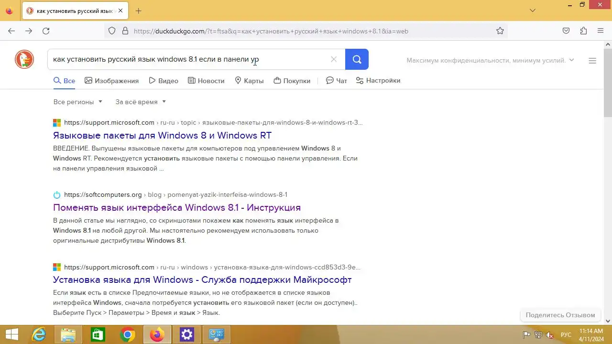Screen dimensions: 612x344
Task: Open the list all tabs chevron
Action: (x=533, y=11)
